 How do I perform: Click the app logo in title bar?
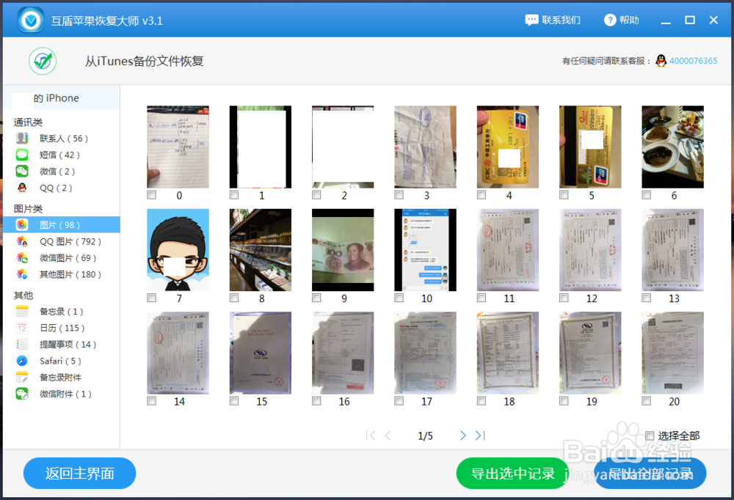[x=31, y=20]
